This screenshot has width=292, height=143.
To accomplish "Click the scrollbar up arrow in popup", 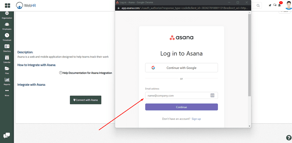I will tap(249, 12).
